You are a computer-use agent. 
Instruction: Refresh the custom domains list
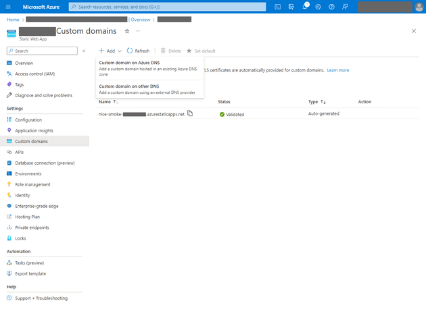point(138,51)
